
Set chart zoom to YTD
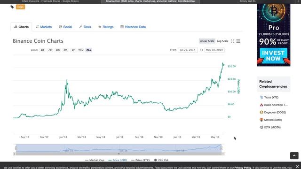(x=81, y=50)
